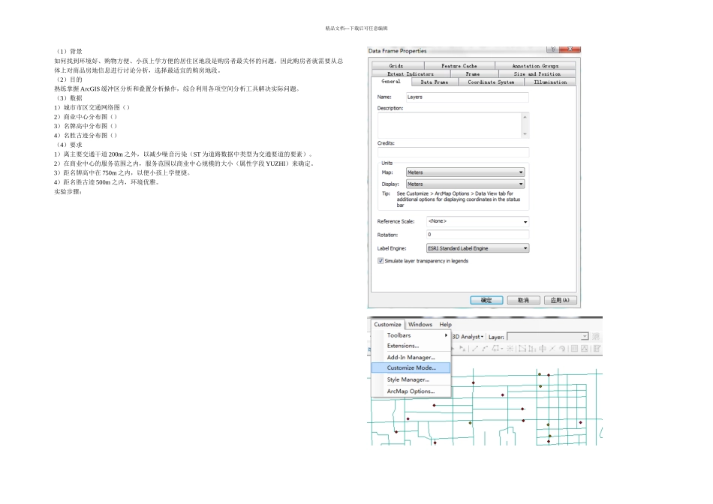Expand the Layer combo box on 3D Analyst toolbar

[x=585, y=336]
